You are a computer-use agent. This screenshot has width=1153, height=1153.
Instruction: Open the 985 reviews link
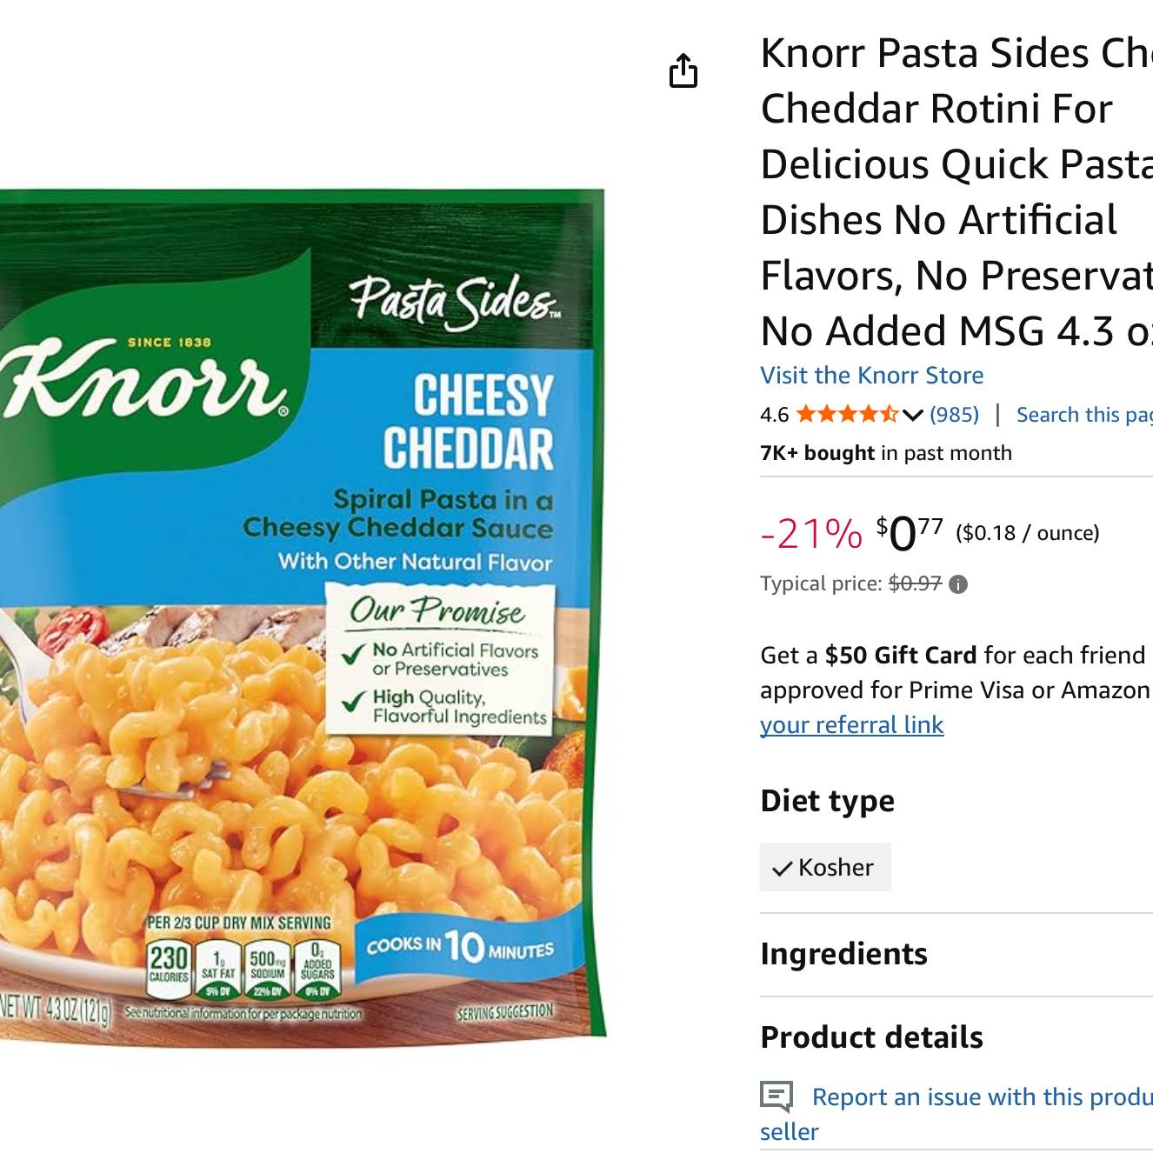[x=954, y=415]
